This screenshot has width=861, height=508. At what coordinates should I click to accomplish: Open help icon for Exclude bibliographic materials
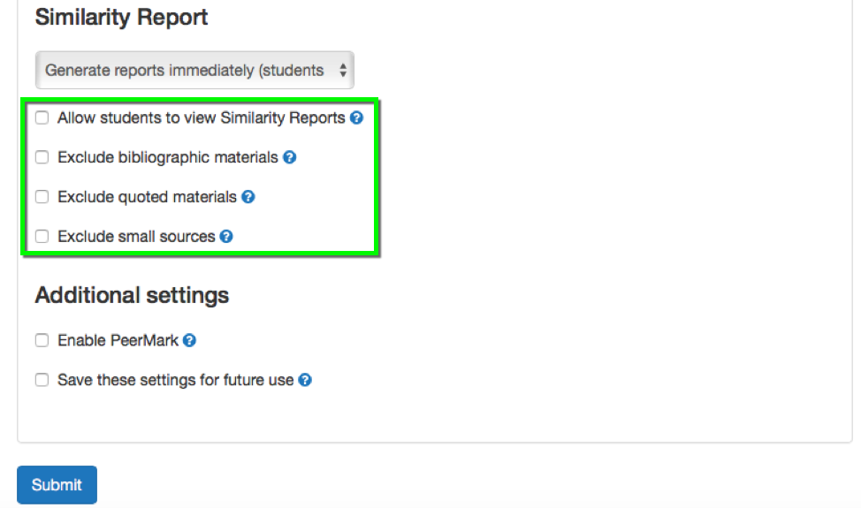[x=289, y=157]
